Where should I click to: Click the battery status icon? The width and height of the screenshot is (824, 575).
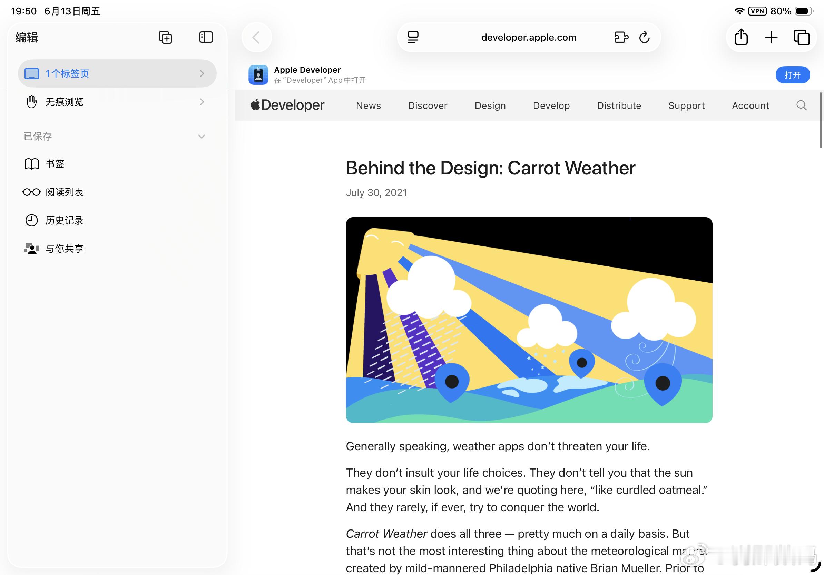click(804, 11)
